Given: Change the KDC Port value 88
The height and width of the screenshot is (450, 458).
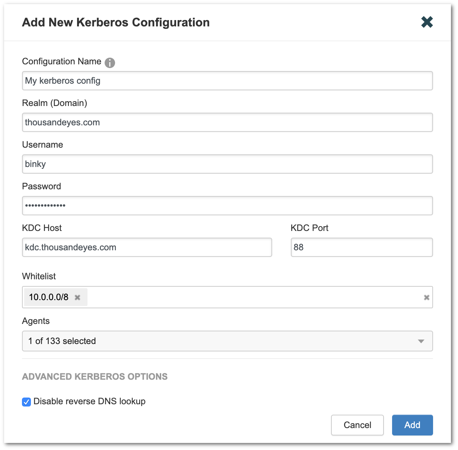Looking at the screenshot, I should click(x=362, y=247).
